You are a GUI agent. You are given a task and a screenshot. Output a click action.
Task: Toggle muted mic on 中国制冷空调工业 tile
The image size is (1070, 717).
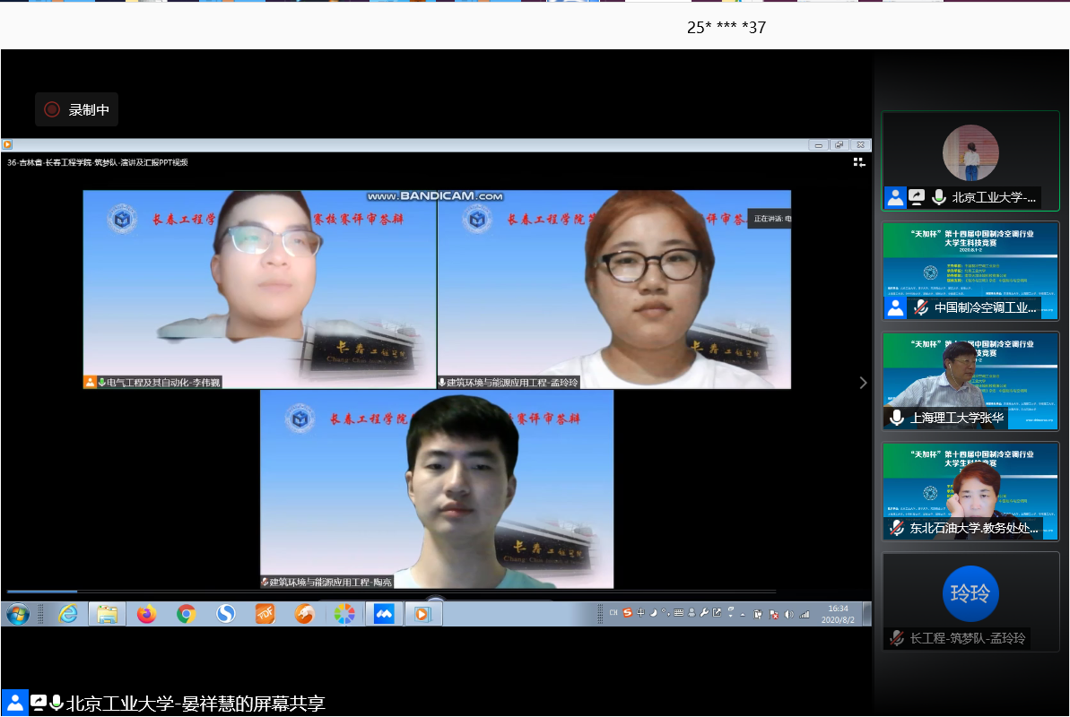coord(920,308)
